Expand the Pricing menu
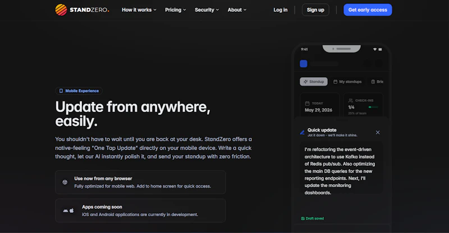This screenshot has width=449, height=233. tap(176, 10)
